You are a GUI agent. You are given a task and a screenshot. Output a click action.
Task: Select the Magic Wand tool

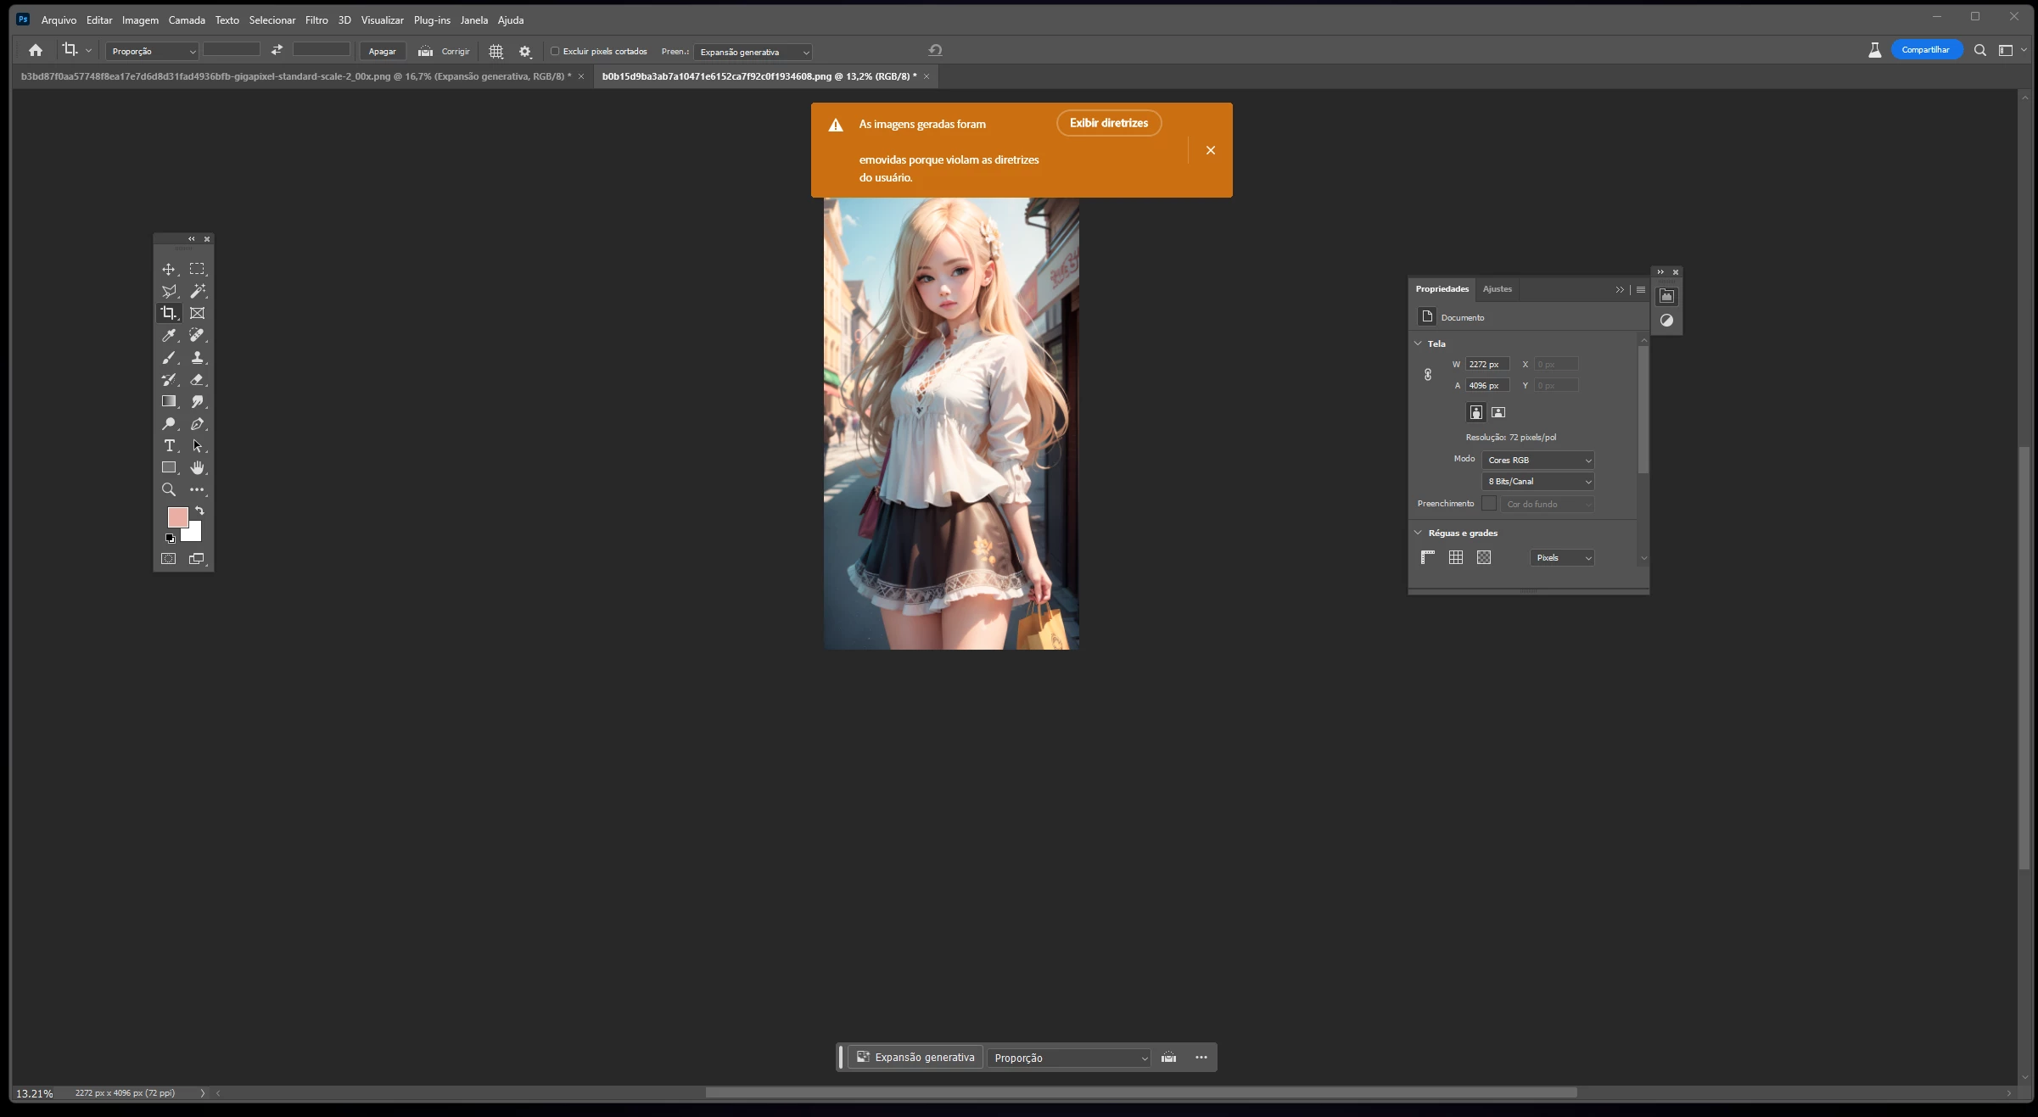click(197, 291)
